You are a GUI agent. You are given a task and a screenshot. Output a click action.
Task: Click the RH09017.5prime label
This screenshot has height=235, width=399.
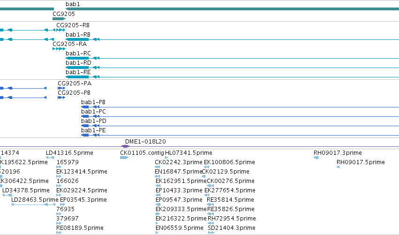[361, 162]
